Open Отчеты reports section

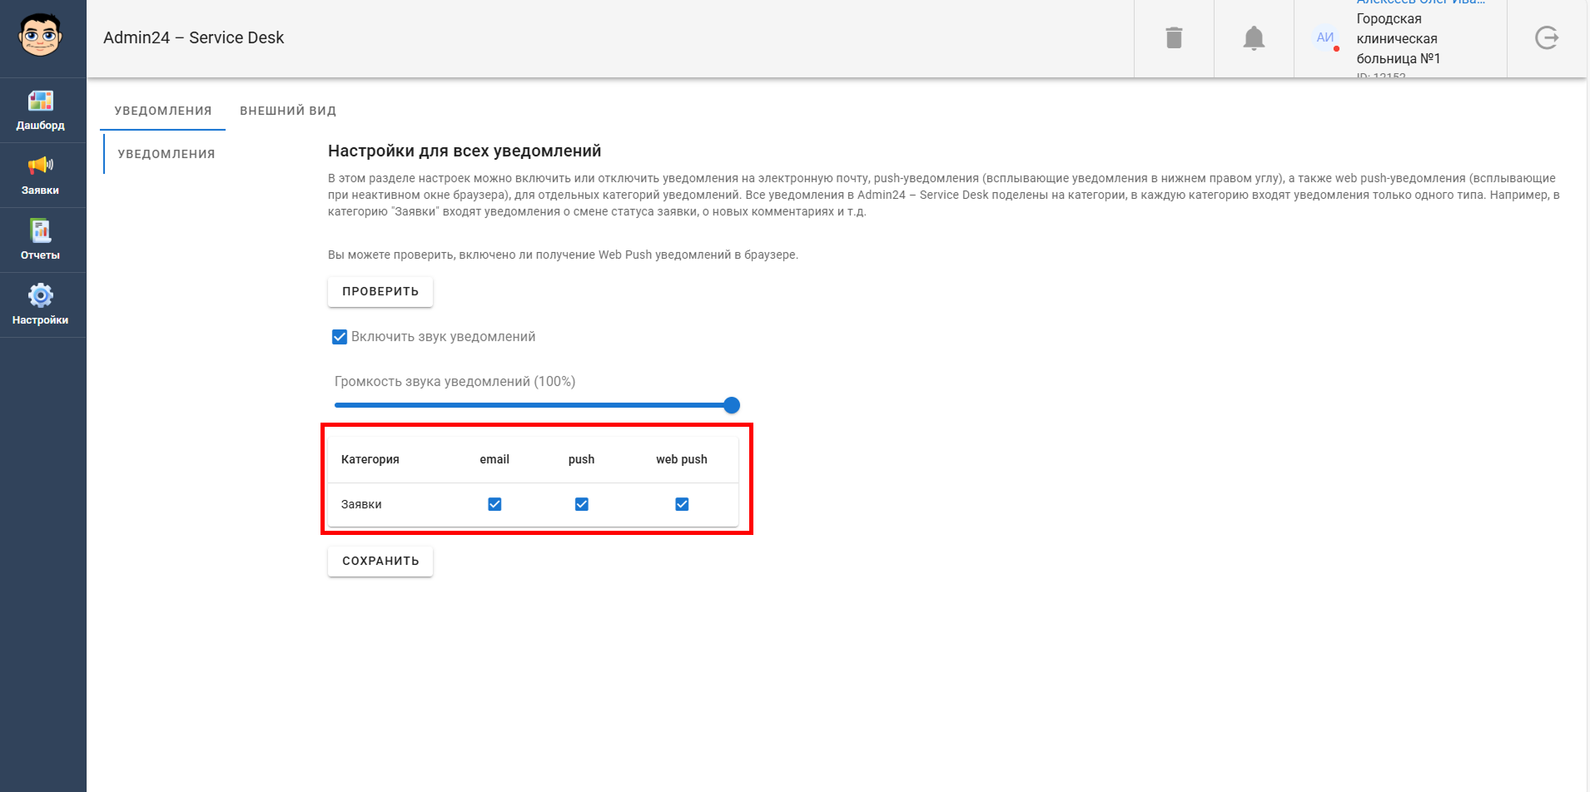(x=41, y=240)
